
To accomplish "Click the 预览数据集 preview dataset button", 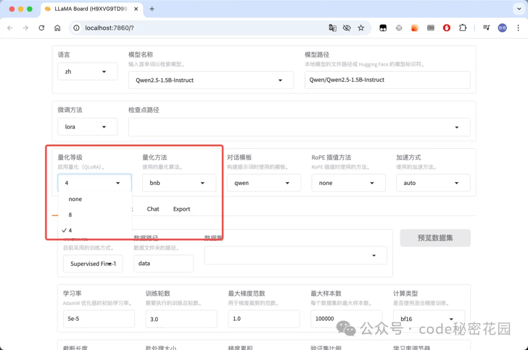I will (435, 238).
